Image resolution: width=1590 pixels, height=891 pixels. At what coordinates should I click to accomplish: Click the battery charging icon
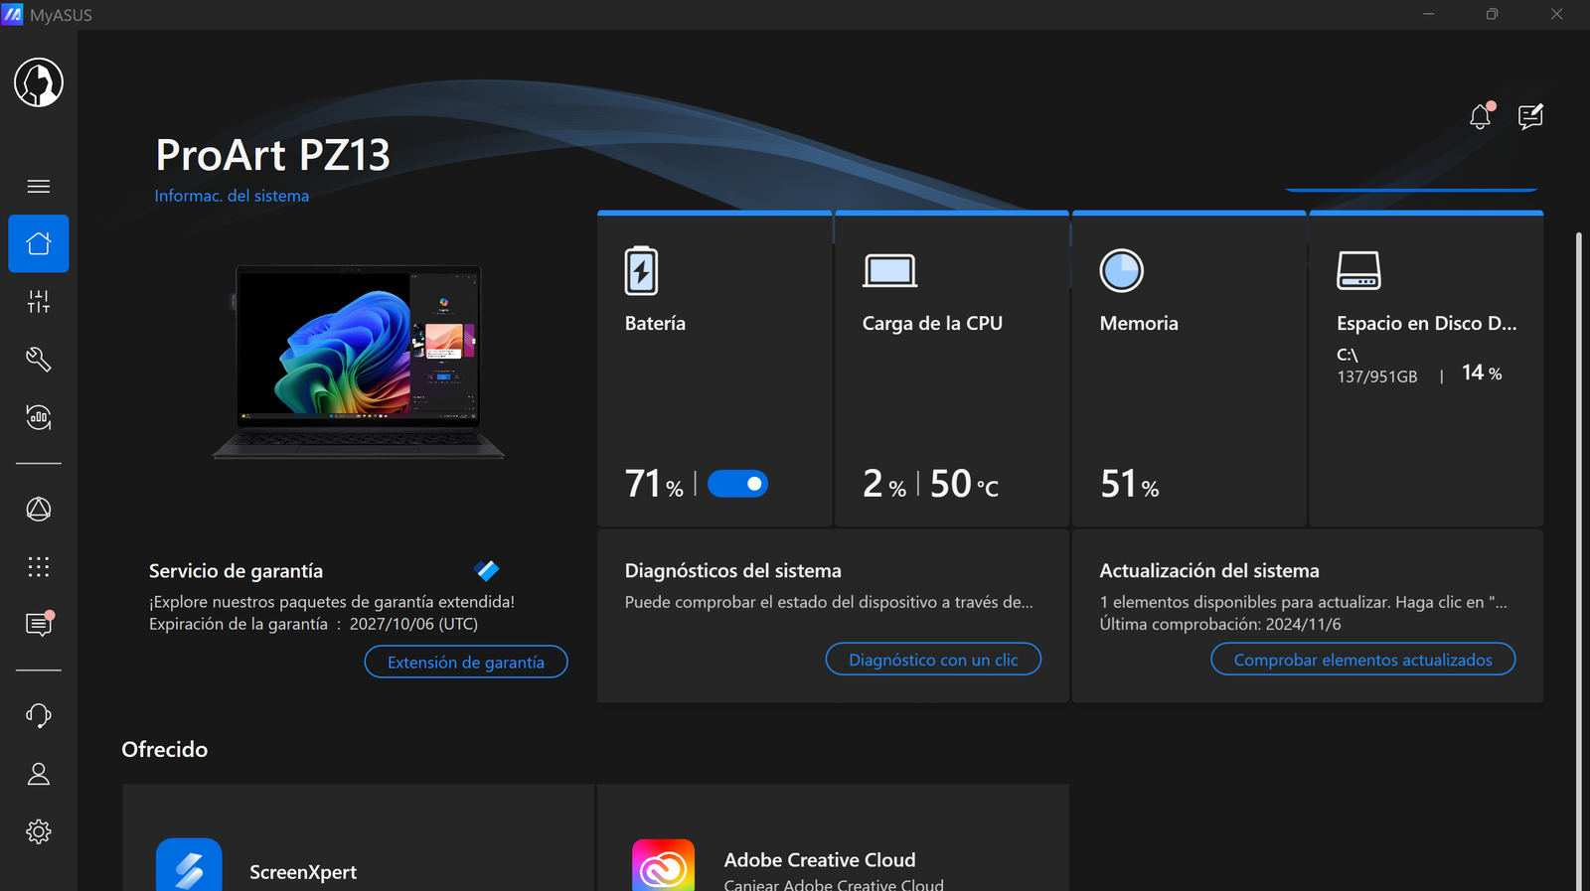click(x=641, y=270)
